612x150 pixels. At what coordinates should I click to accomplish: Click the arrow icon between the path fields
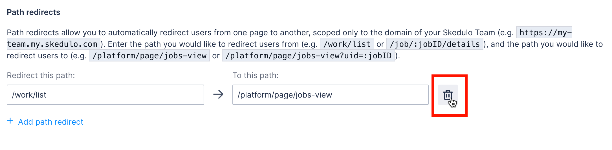tap(218, 94)
